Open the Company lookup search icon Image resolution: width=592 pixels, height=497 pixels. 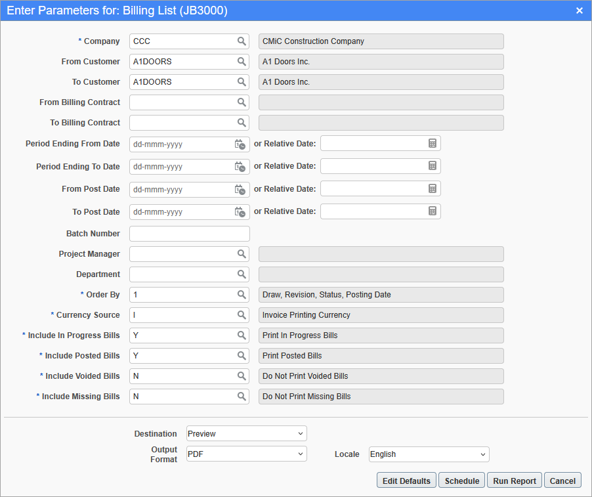pos(242,41)
